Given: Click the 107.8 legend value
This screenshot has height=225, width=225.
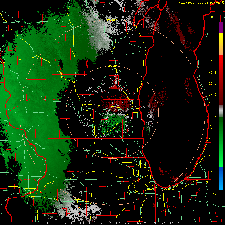Looking at the screenshot, I should (212, 28).
